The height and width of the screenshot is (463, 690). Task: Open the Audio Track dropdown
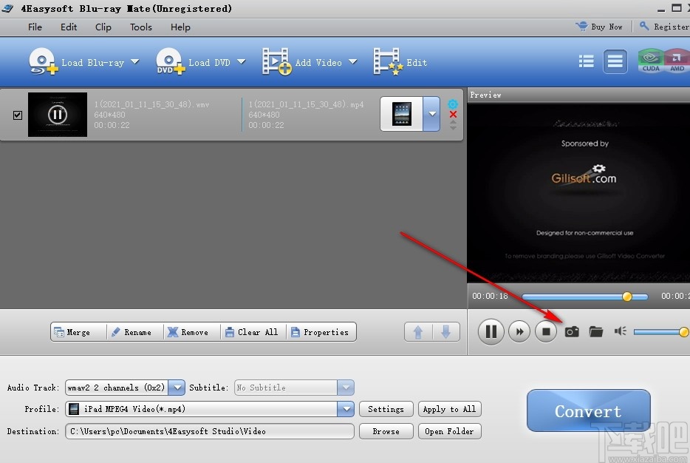point(177,388)
